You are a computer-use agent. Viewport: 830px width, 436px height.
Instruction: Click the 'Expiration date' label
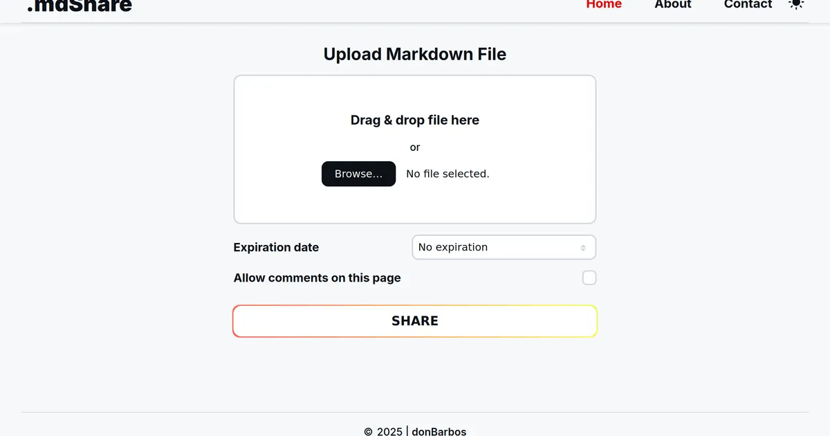[276, 247]
